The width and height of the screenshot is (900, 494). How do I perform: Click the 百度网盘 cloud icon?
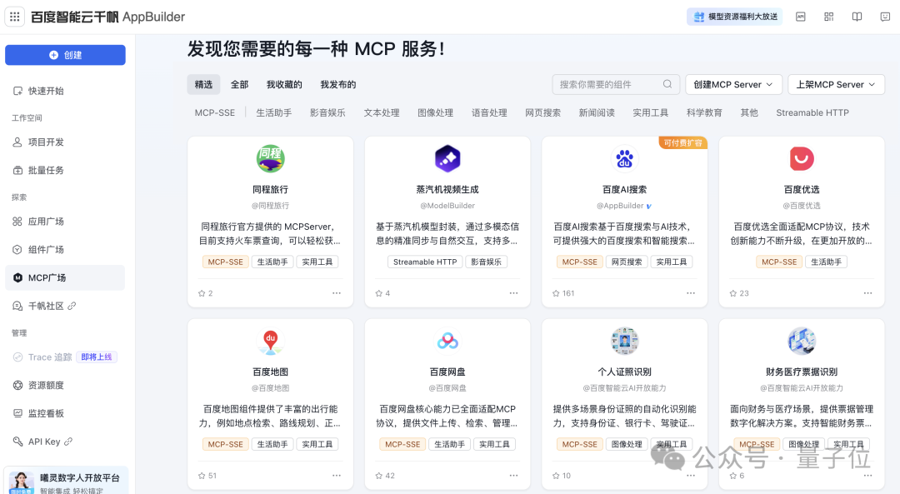447,341
